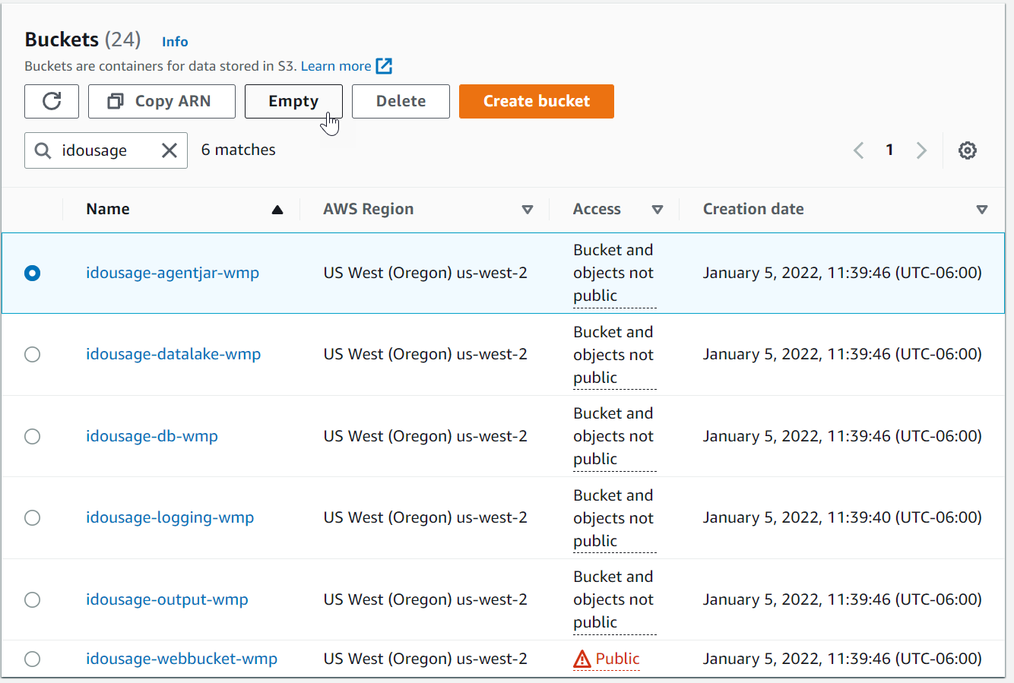
Task: Open the idousage-webbucket-wmp bucket
Action: (182, 659)
